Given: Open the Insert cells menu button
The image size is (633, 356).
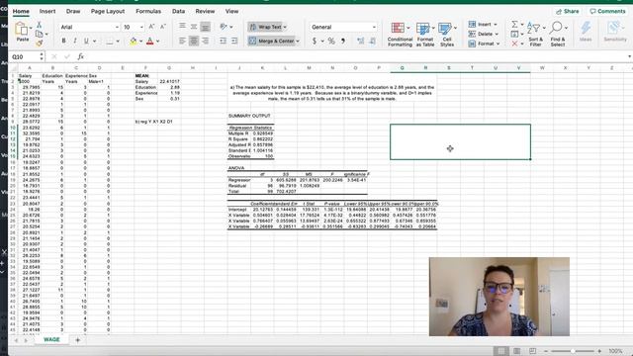Looking at the screenshot, I should point(483,24).
